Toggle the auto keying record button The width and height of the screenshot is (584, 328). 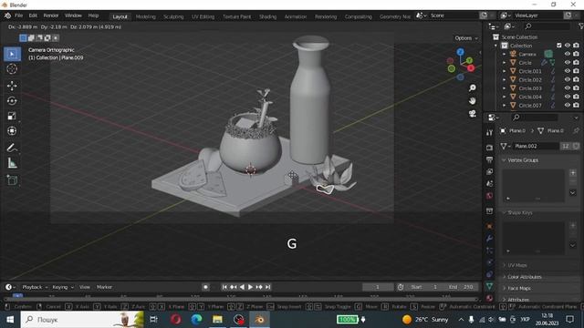point(205,287)
